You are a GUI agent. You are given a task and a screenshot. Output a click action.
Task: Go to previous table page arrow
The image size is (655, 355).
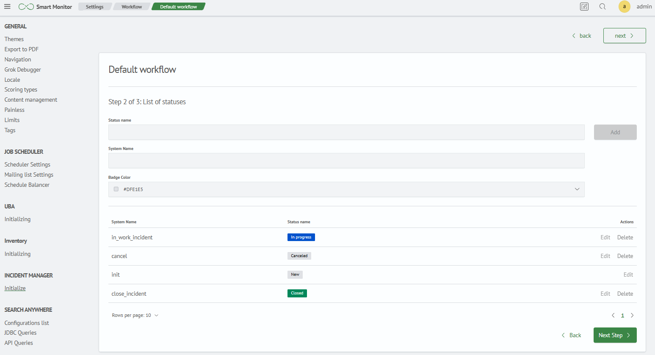click(x=613, y=315)
